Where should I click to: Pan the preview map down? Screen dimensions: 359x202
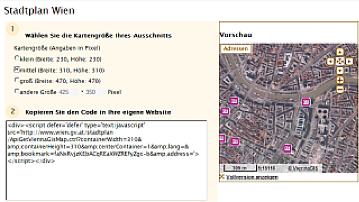pyautogui.click(x=340, y=70)
